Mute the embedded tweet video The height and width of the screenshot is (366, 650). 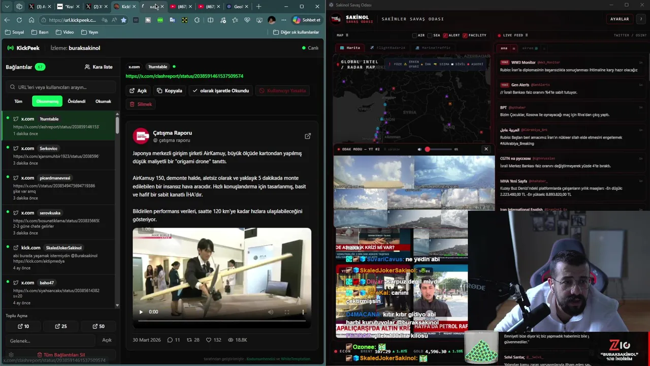click(x=270, y=312)
